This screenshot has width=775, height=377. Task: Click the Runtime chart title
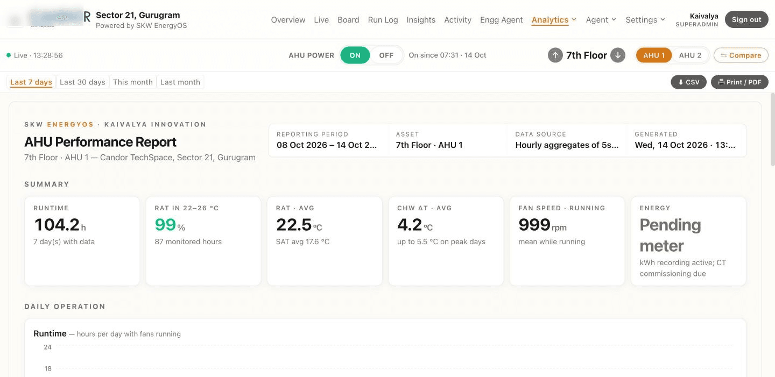pos(50,333)
